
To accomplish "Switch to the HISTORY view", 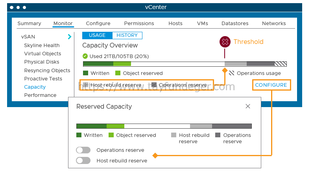I will click(x=127, y=35).
